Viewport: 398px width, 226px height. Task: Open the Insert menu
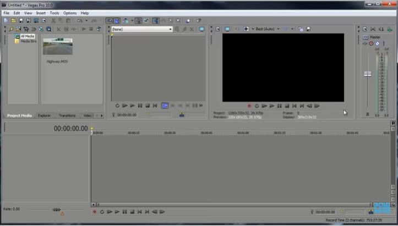point(41,13)
